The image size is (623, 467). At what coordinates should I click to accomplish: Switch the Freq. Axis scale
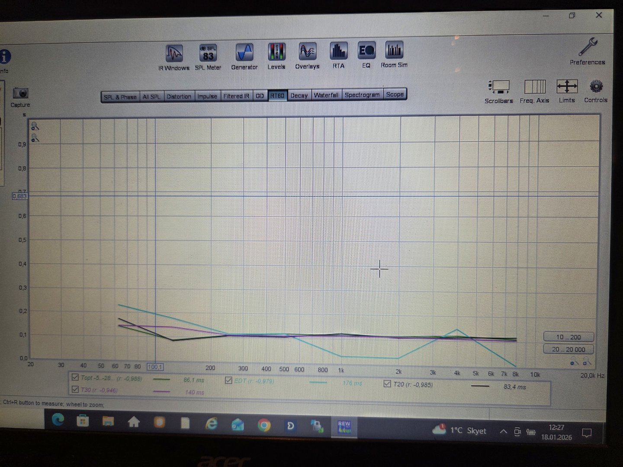click(x=535, y=91)
